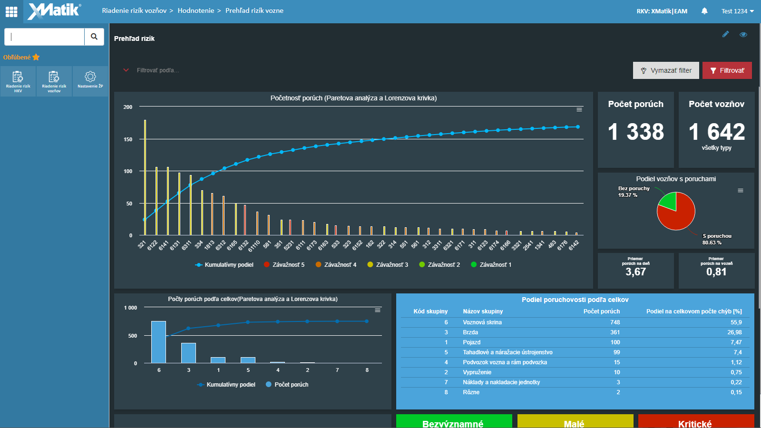Toggle Kumulatívny podiel in the top chart legend
The height and width of the screenshot is (428, 761).
pyautogui.click(x=224, y=265)
